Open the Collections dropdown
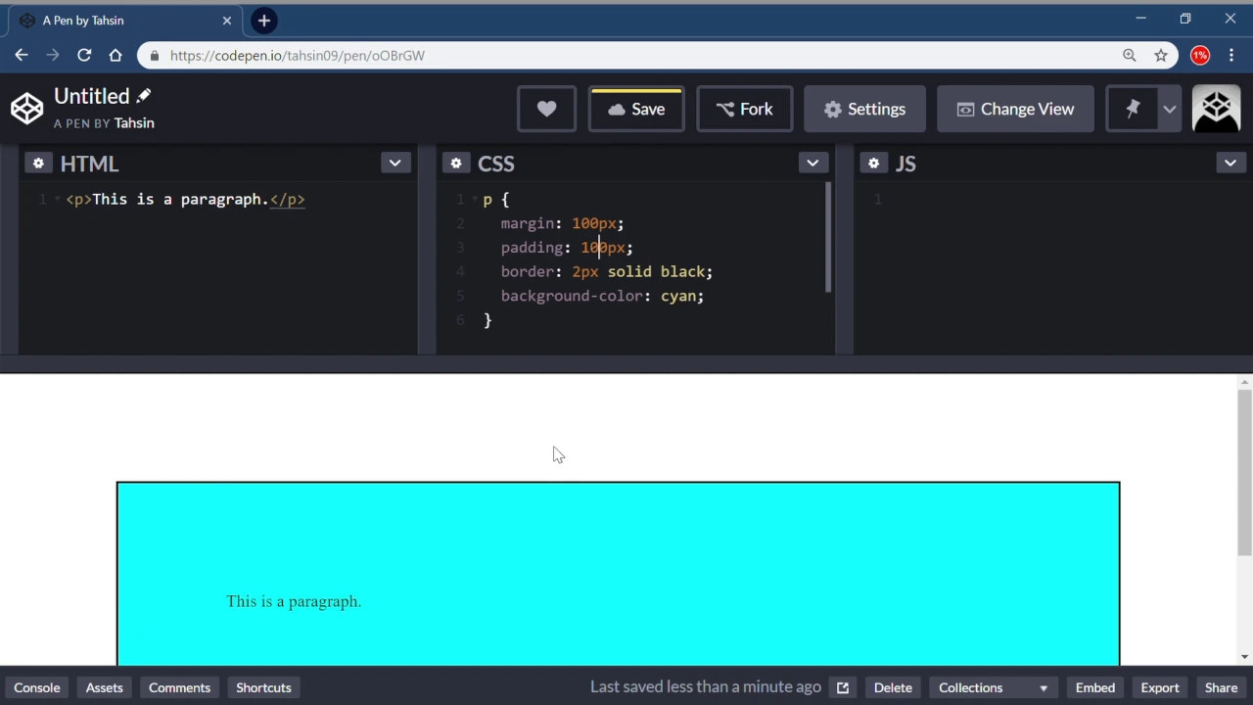Viewport: 1253px width, 705px height. tap(993, 687)
